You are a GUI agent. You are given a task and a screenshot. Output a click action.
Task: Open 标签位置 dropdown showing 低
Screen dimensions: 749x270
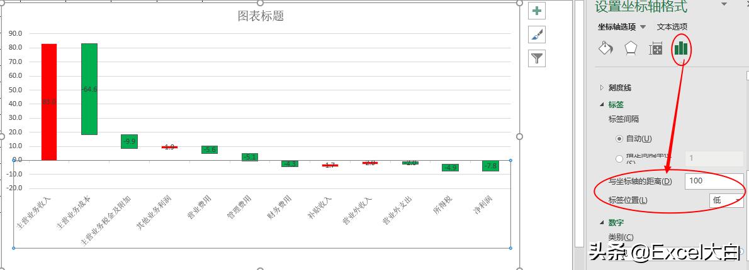click(x=726, y=200)
